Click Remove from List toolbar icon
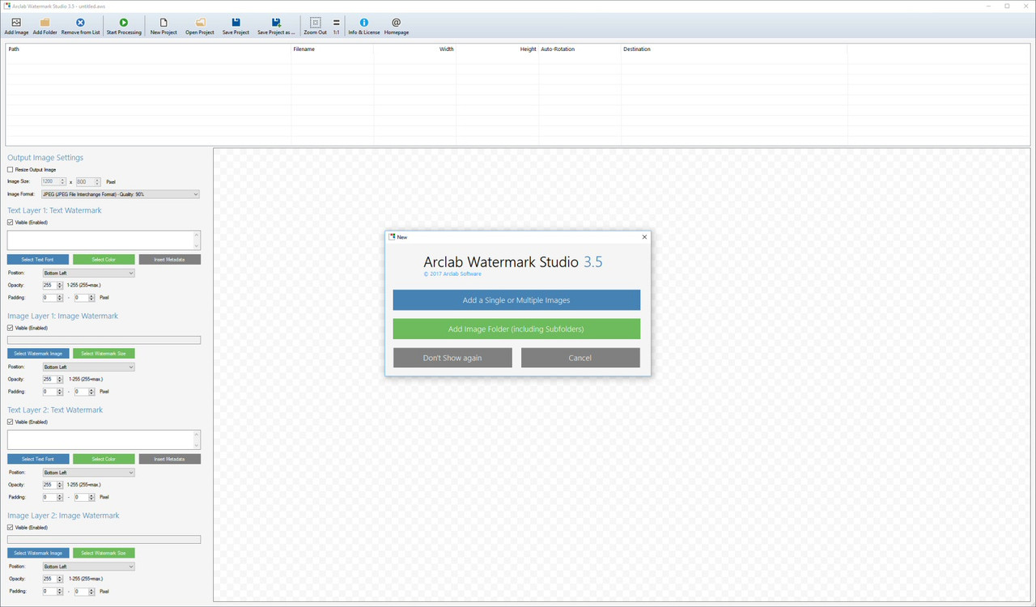Screen dimensions: 1036x607 click(80, 26)
